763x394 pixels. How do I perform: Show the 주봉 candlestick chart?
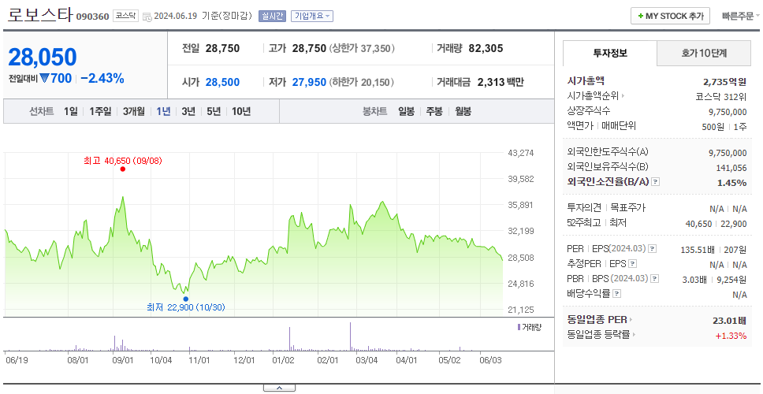434,111
